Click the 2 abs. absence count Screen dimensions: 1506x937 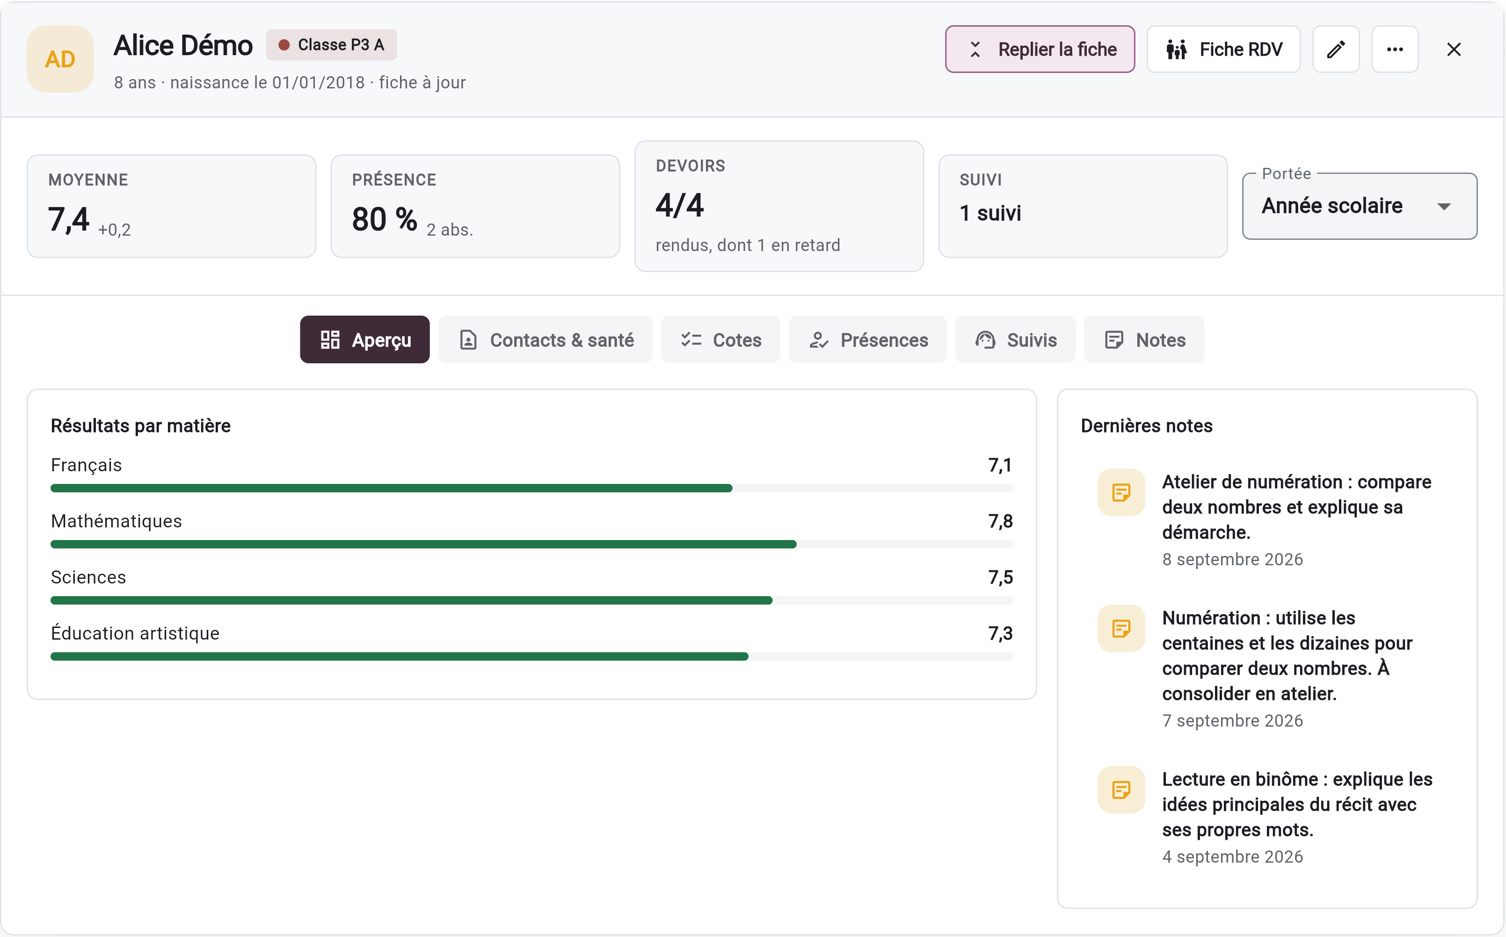pos(450,230)
